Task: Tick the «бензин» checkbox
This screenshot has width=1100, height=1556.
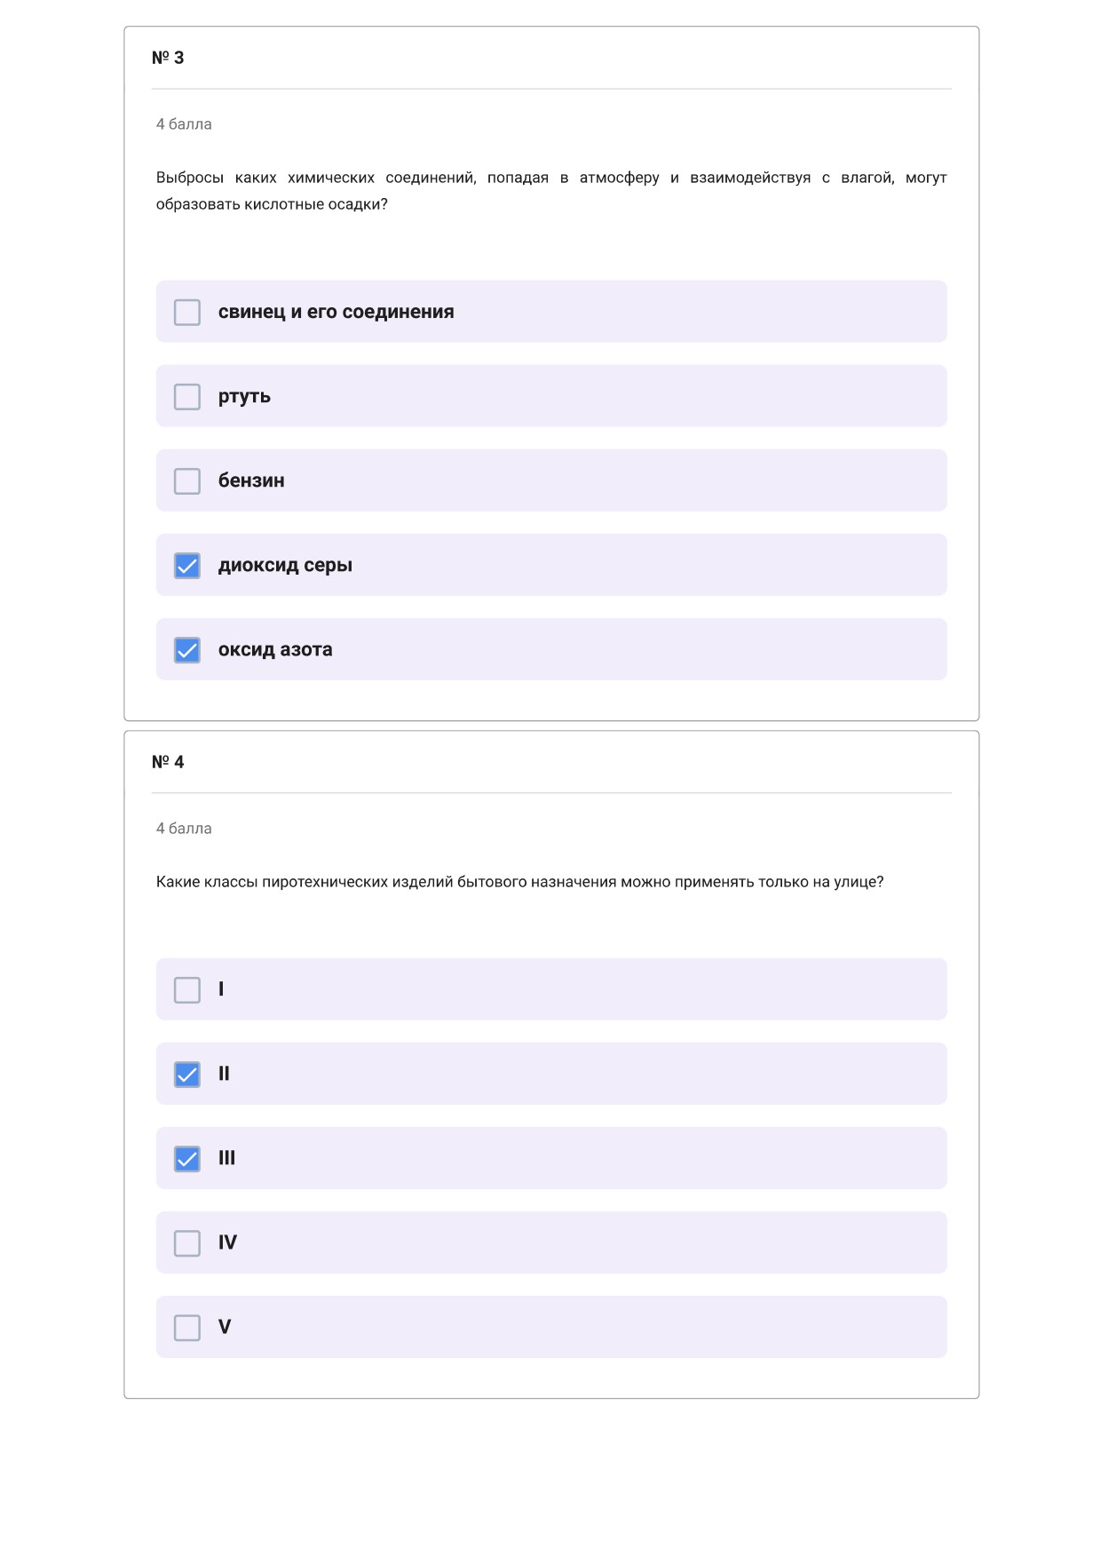Action: click(186, 480)
